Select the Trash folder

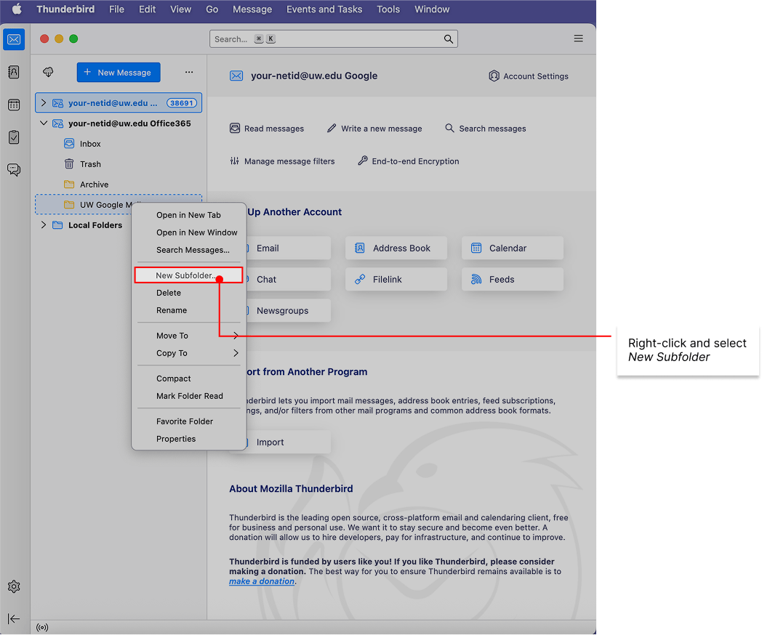pos(91,163)
